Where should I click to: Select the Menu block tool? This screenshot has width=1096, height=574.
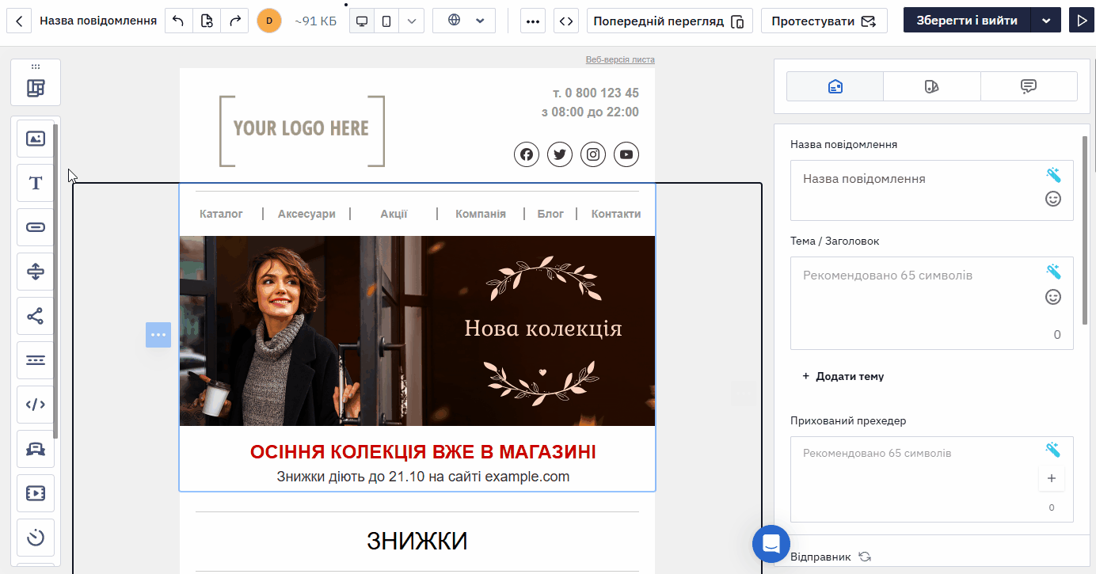pos(36,360)
